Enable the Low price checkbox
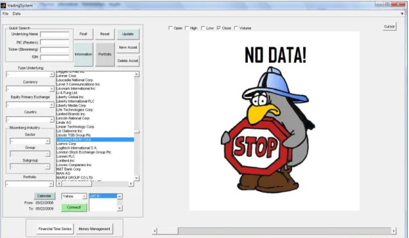 203,28
